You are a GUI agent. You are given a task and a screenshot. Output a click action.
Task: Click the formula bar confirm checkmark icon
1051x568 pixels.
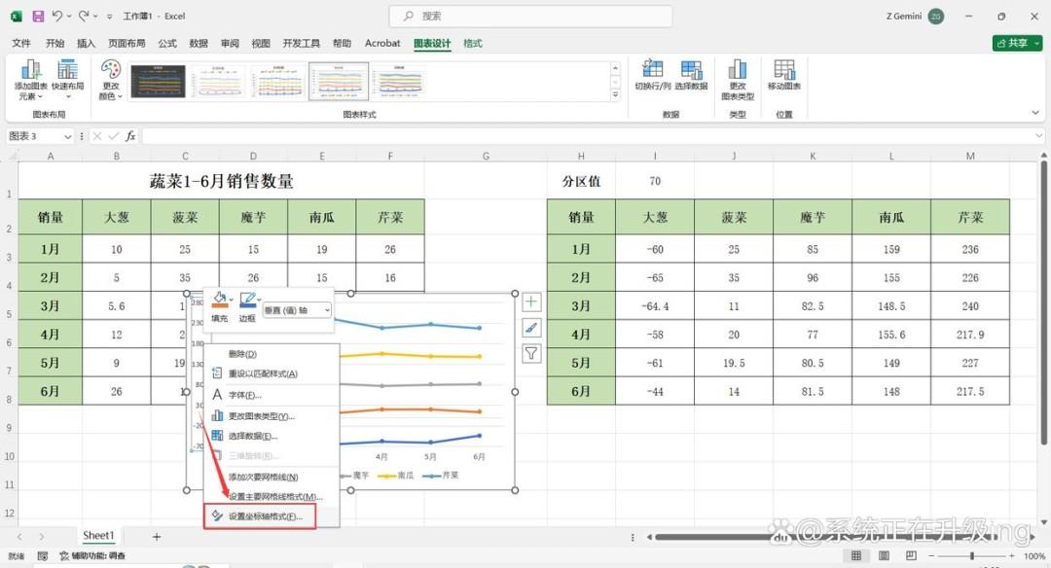pos(113,136)
